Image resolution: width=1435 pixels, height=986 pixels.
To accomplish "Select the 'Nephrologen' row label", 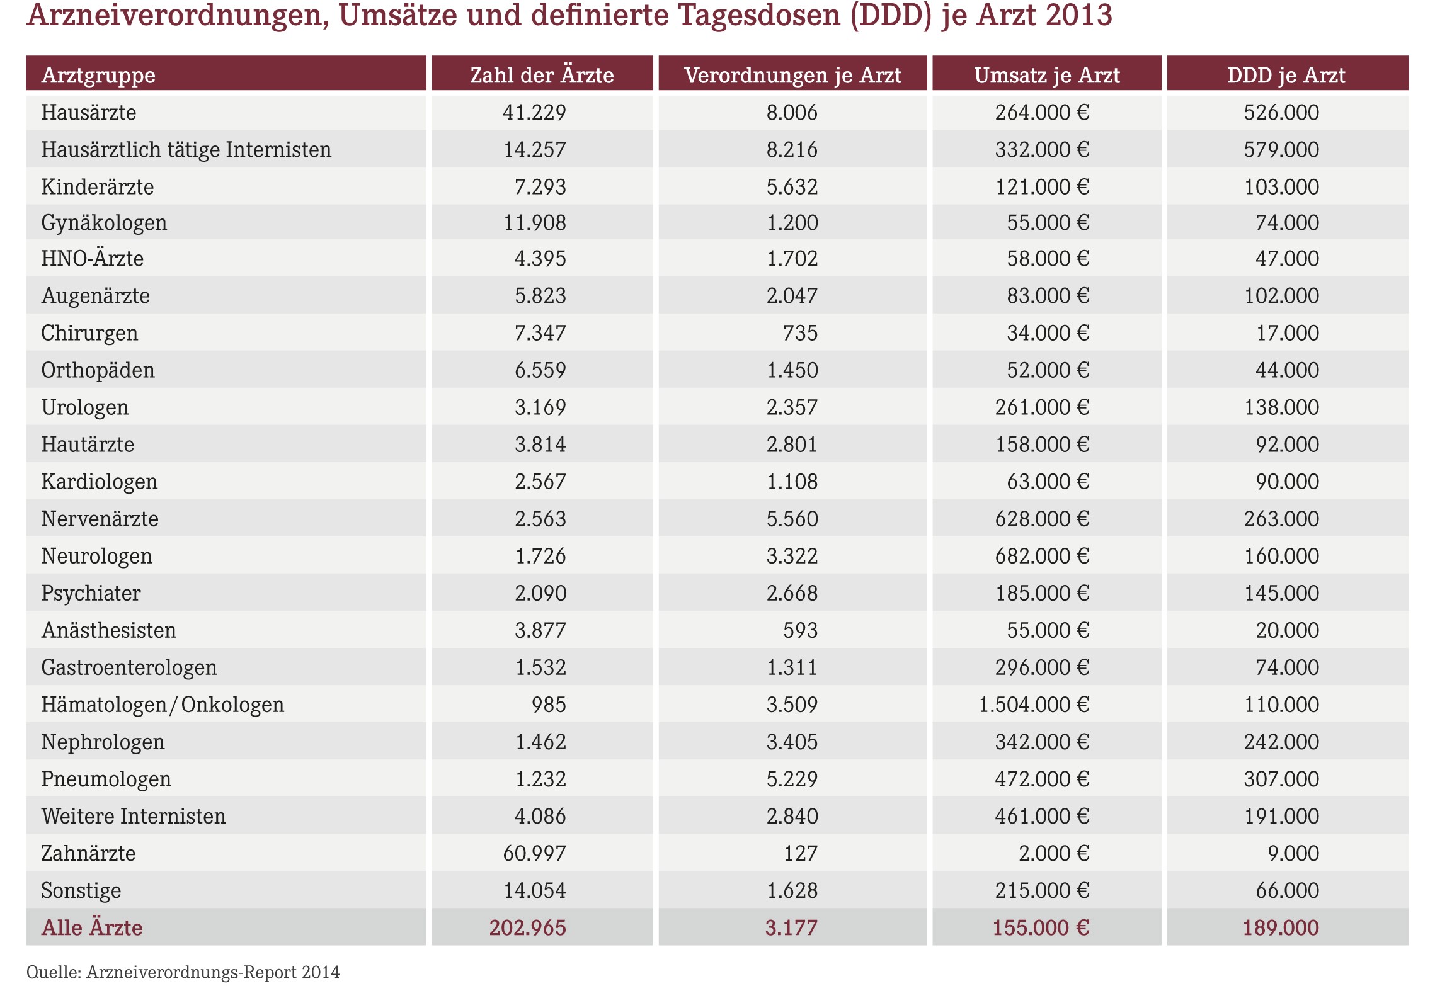I will [x=103, y=742].
